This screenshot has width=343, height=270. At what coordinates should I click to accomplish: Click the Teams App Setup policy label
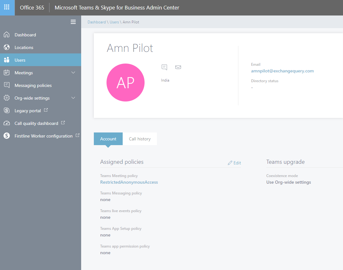click(x=121, y=229)
